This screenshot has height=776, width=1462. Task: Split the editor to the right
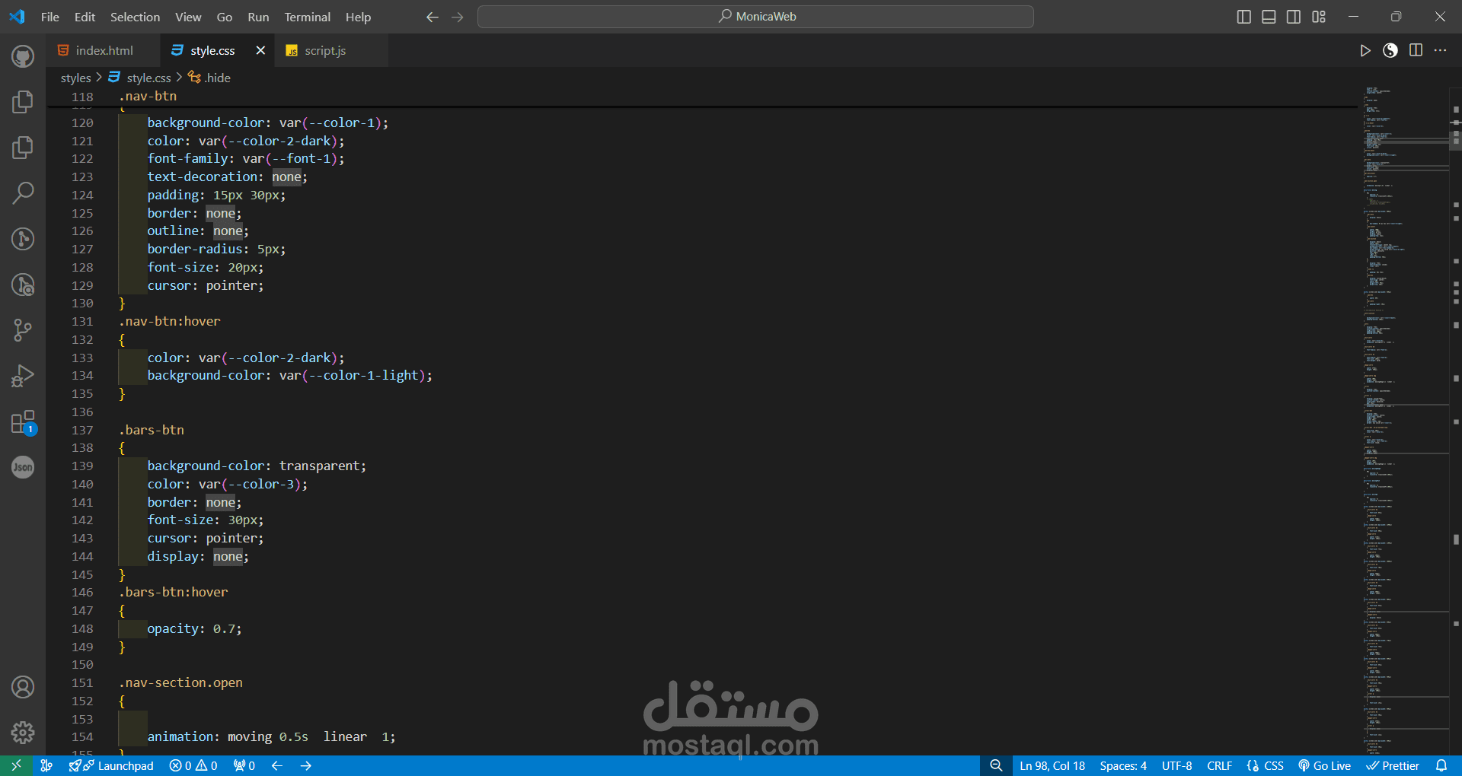[x=1416, y=50]
